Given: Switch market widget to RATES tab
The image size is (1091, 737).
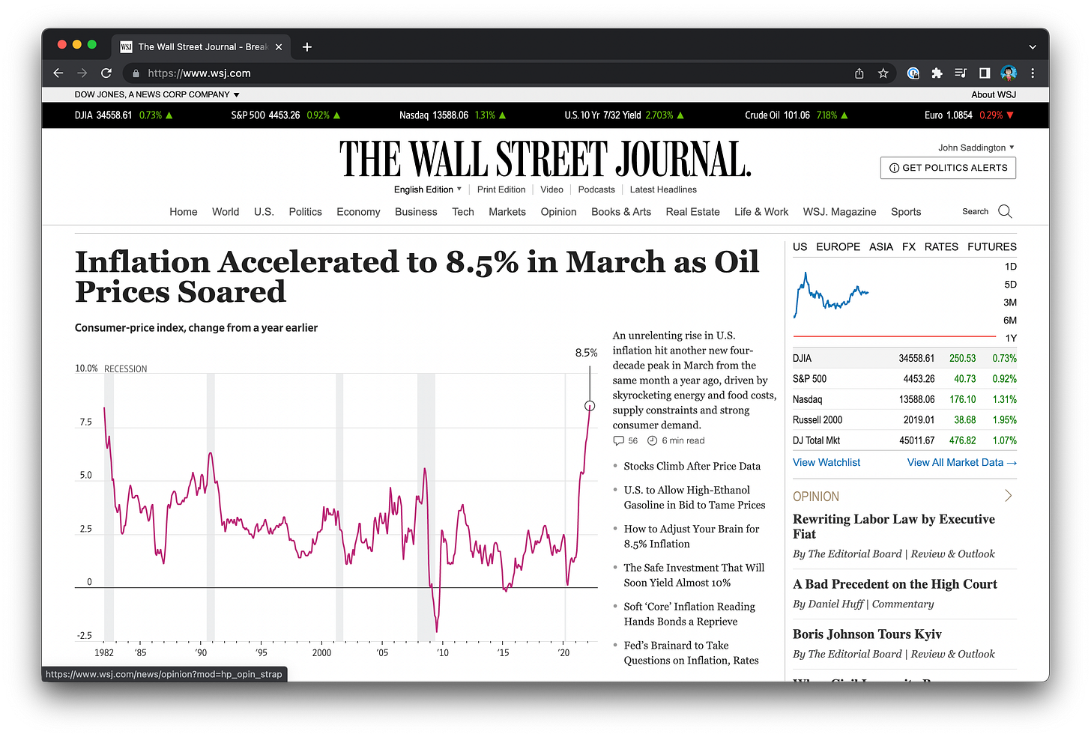Looking at the screenshot, I should 941,246.
